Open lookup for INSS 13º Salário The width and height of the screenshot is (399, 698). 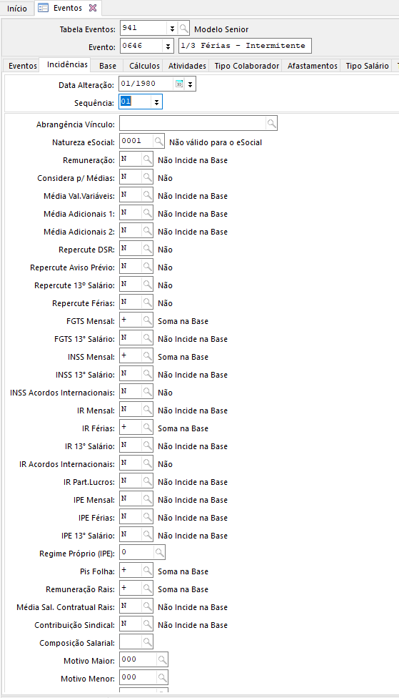pos(147,374)
